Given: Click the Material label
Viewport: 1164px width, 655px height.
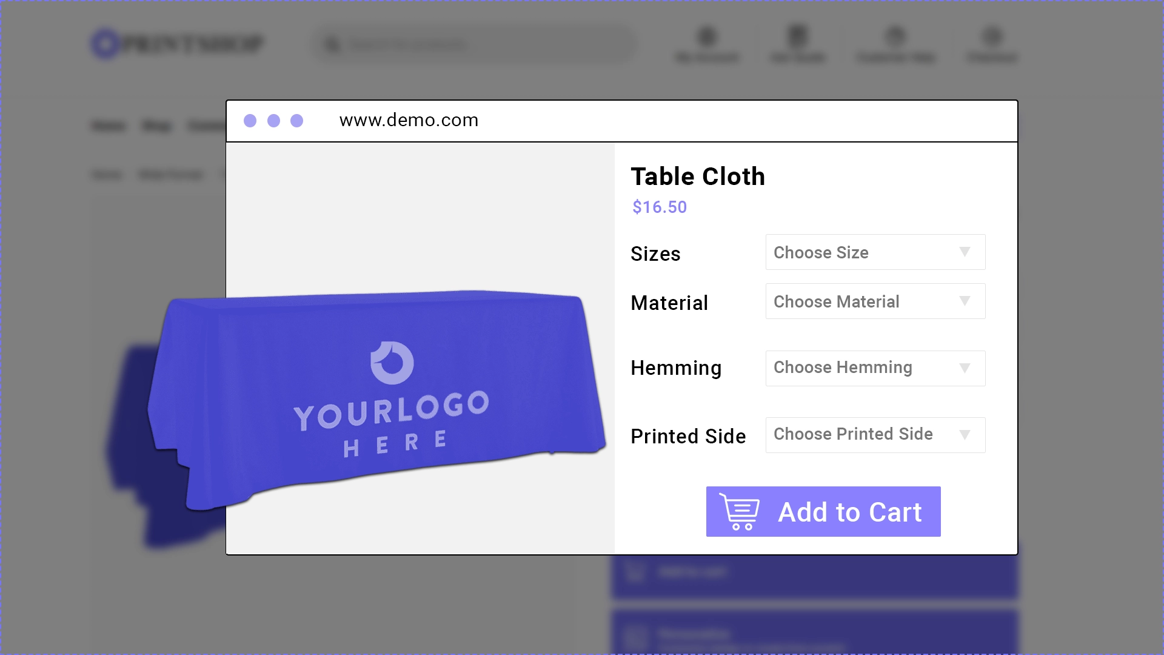Looking at the screenshot, I should point(669,303).
